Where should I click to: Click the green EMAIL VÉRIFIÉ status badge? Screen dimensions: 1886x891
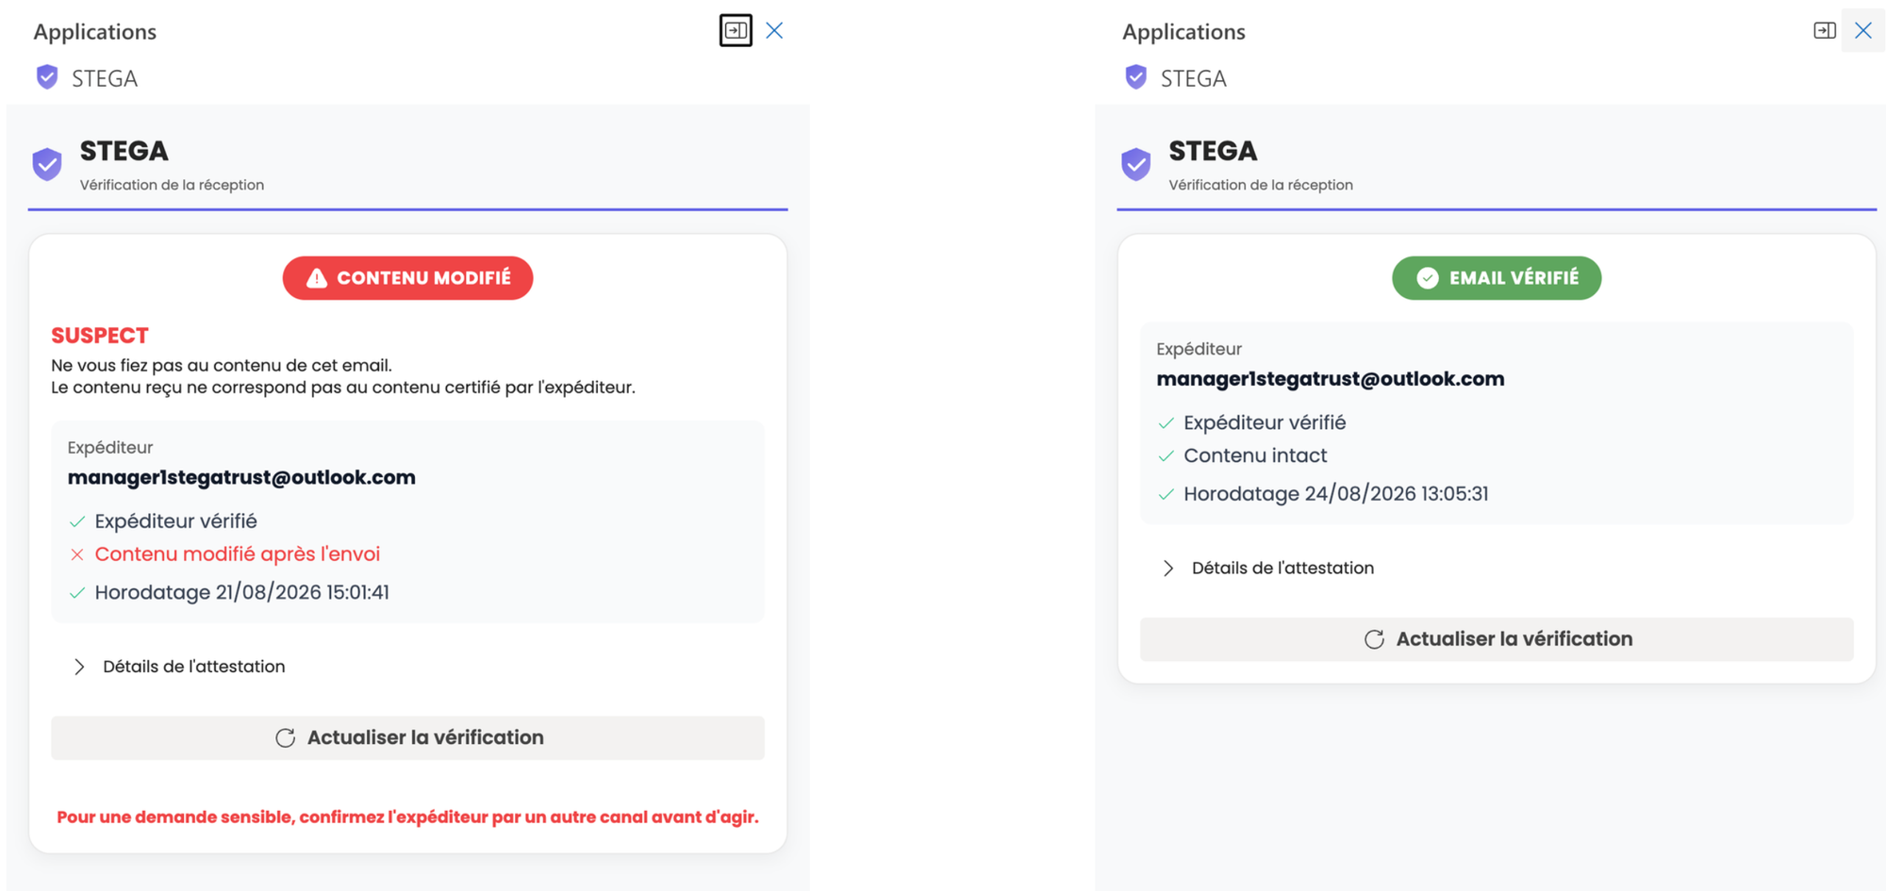point(1497,278)
